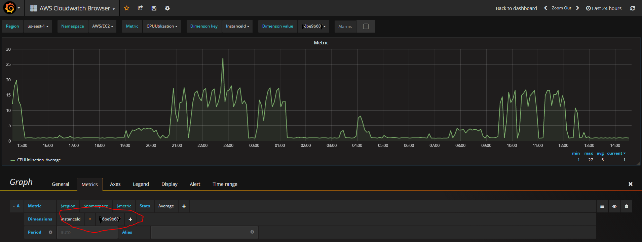Switch to the Time range tab

225,184
